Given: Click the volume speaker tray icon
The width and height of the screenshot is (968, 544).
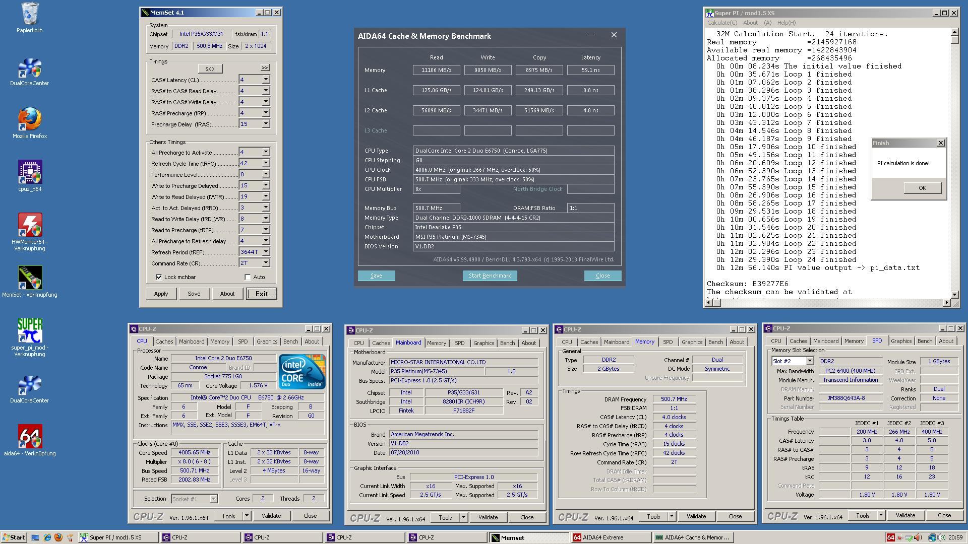Looking at the screenshot, I should pos(941,537).
